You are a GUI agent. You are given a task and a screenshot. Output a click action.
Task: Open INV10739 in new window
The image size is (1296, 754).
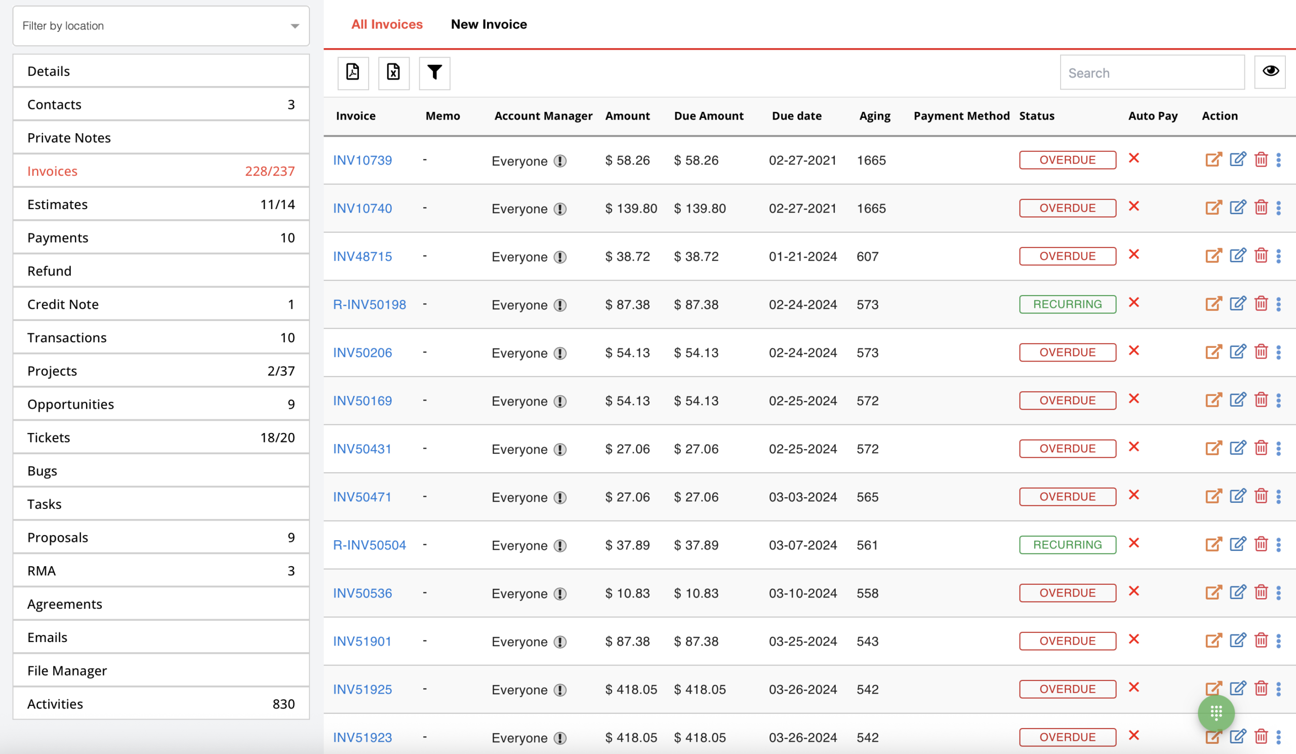coord(1212,160)
